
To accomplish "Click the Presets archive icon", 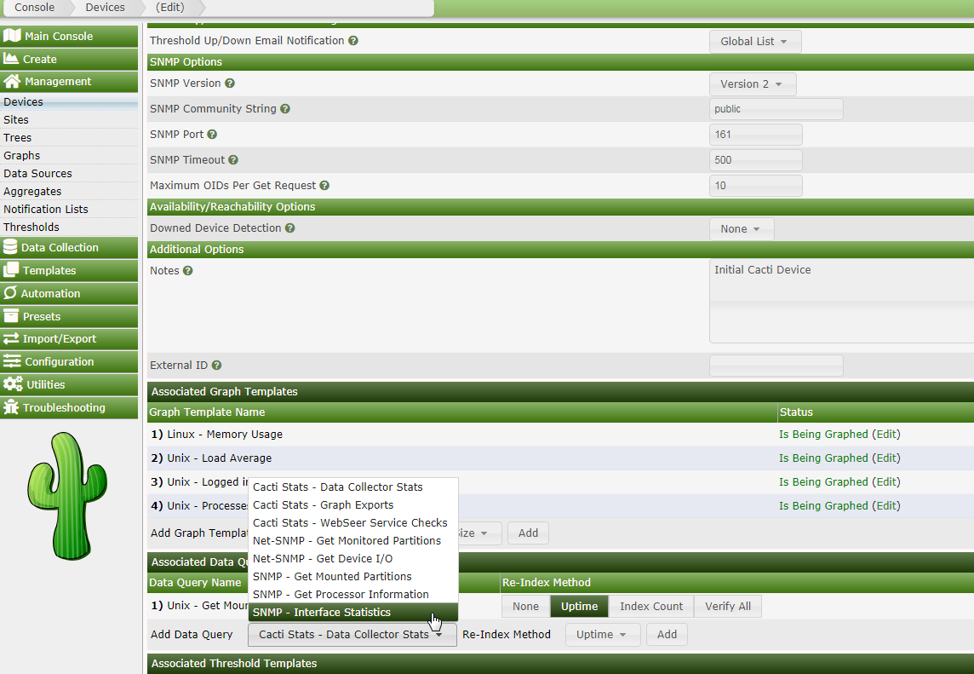I will [10, 316].
